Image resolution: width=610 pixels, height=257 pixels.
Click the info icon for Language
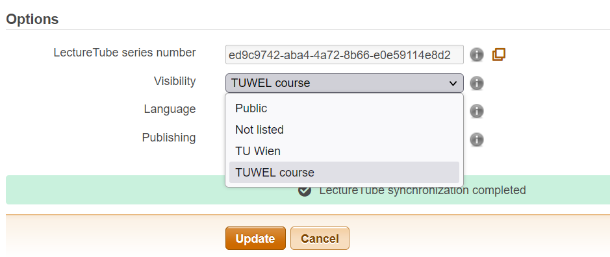point(477,111)
